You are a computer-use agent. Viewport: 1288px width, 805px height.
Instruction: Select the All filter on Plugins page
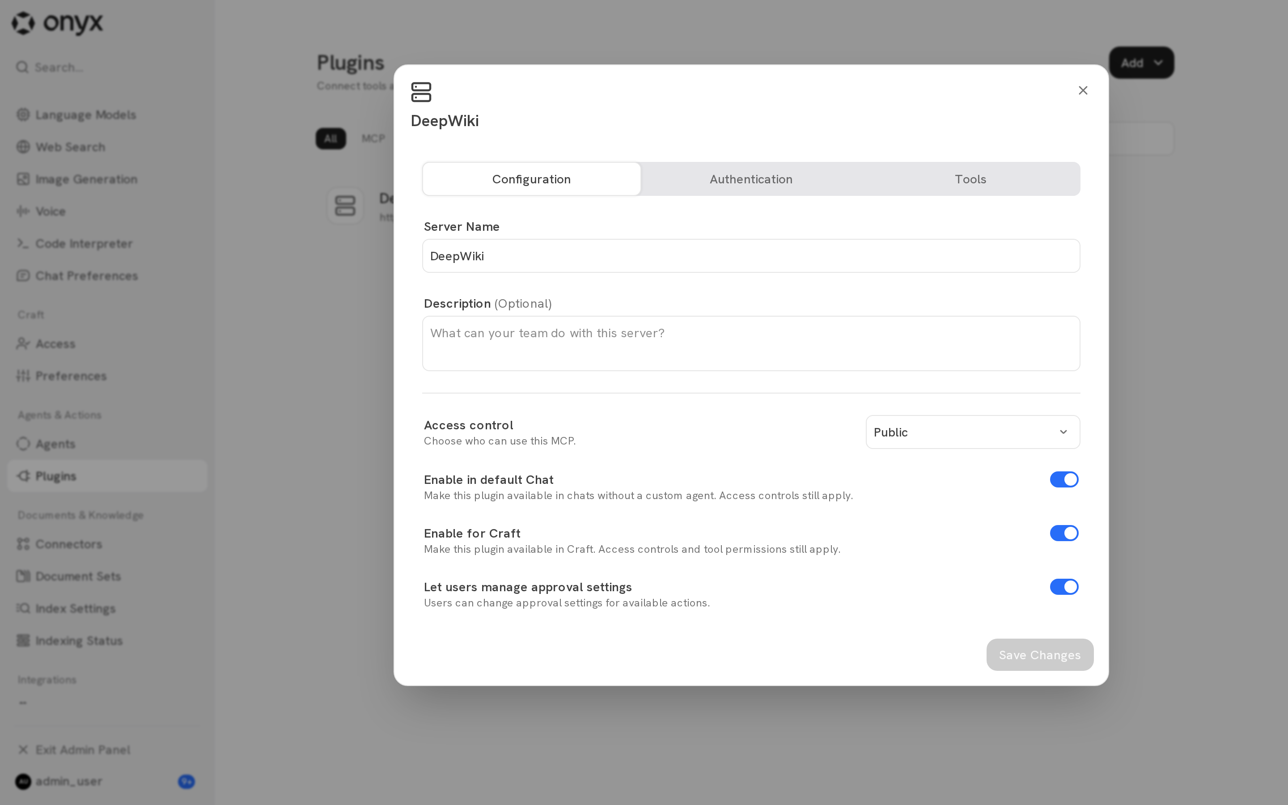tap(330, 139)
